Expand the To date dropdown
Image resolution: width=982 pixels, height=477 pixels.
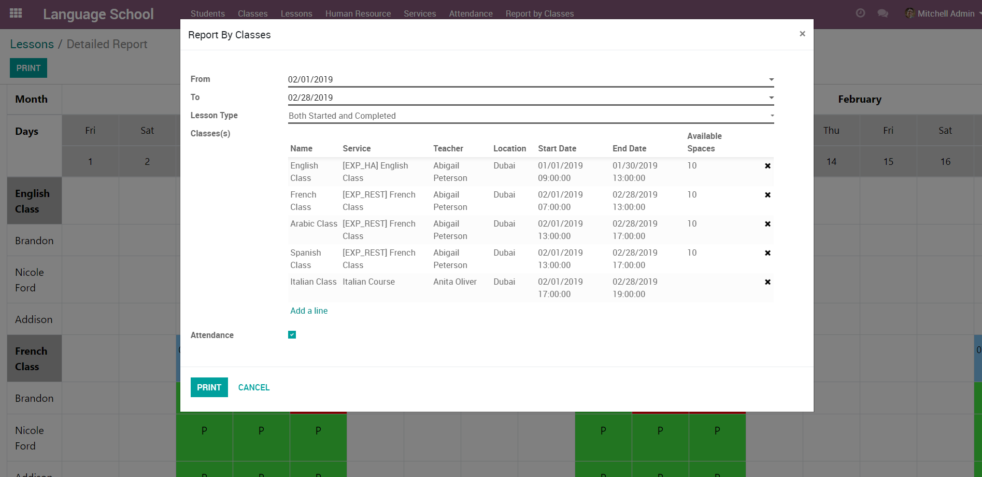tap(771, 98)
